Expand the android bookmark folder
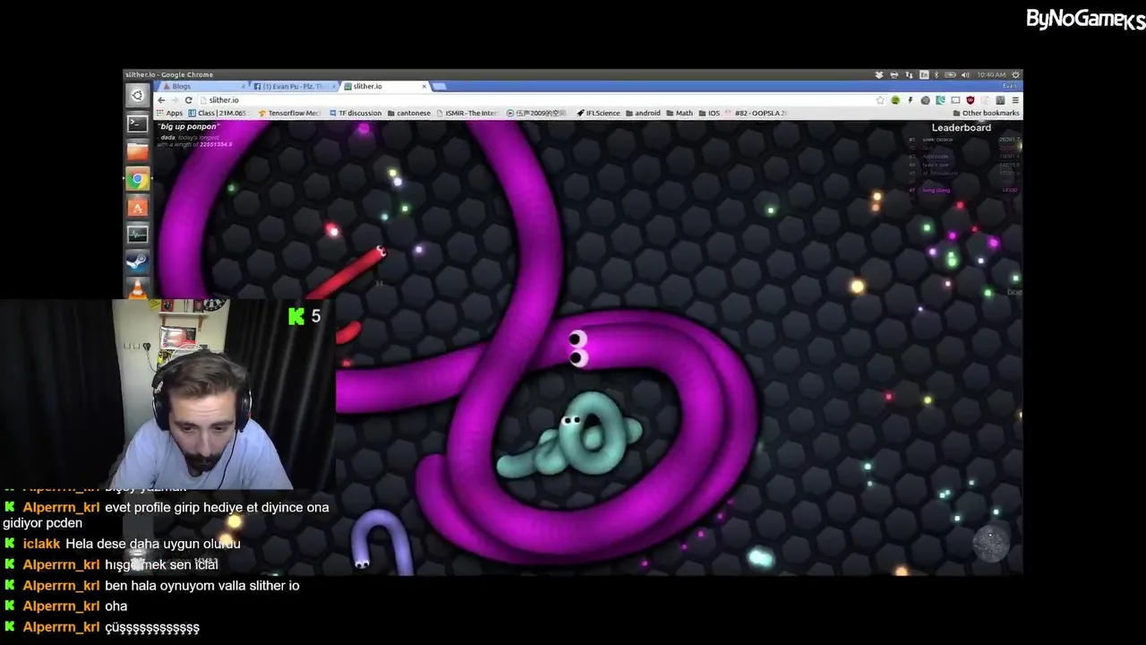The width and height of the screenshot is (1146, 645). 643,113
